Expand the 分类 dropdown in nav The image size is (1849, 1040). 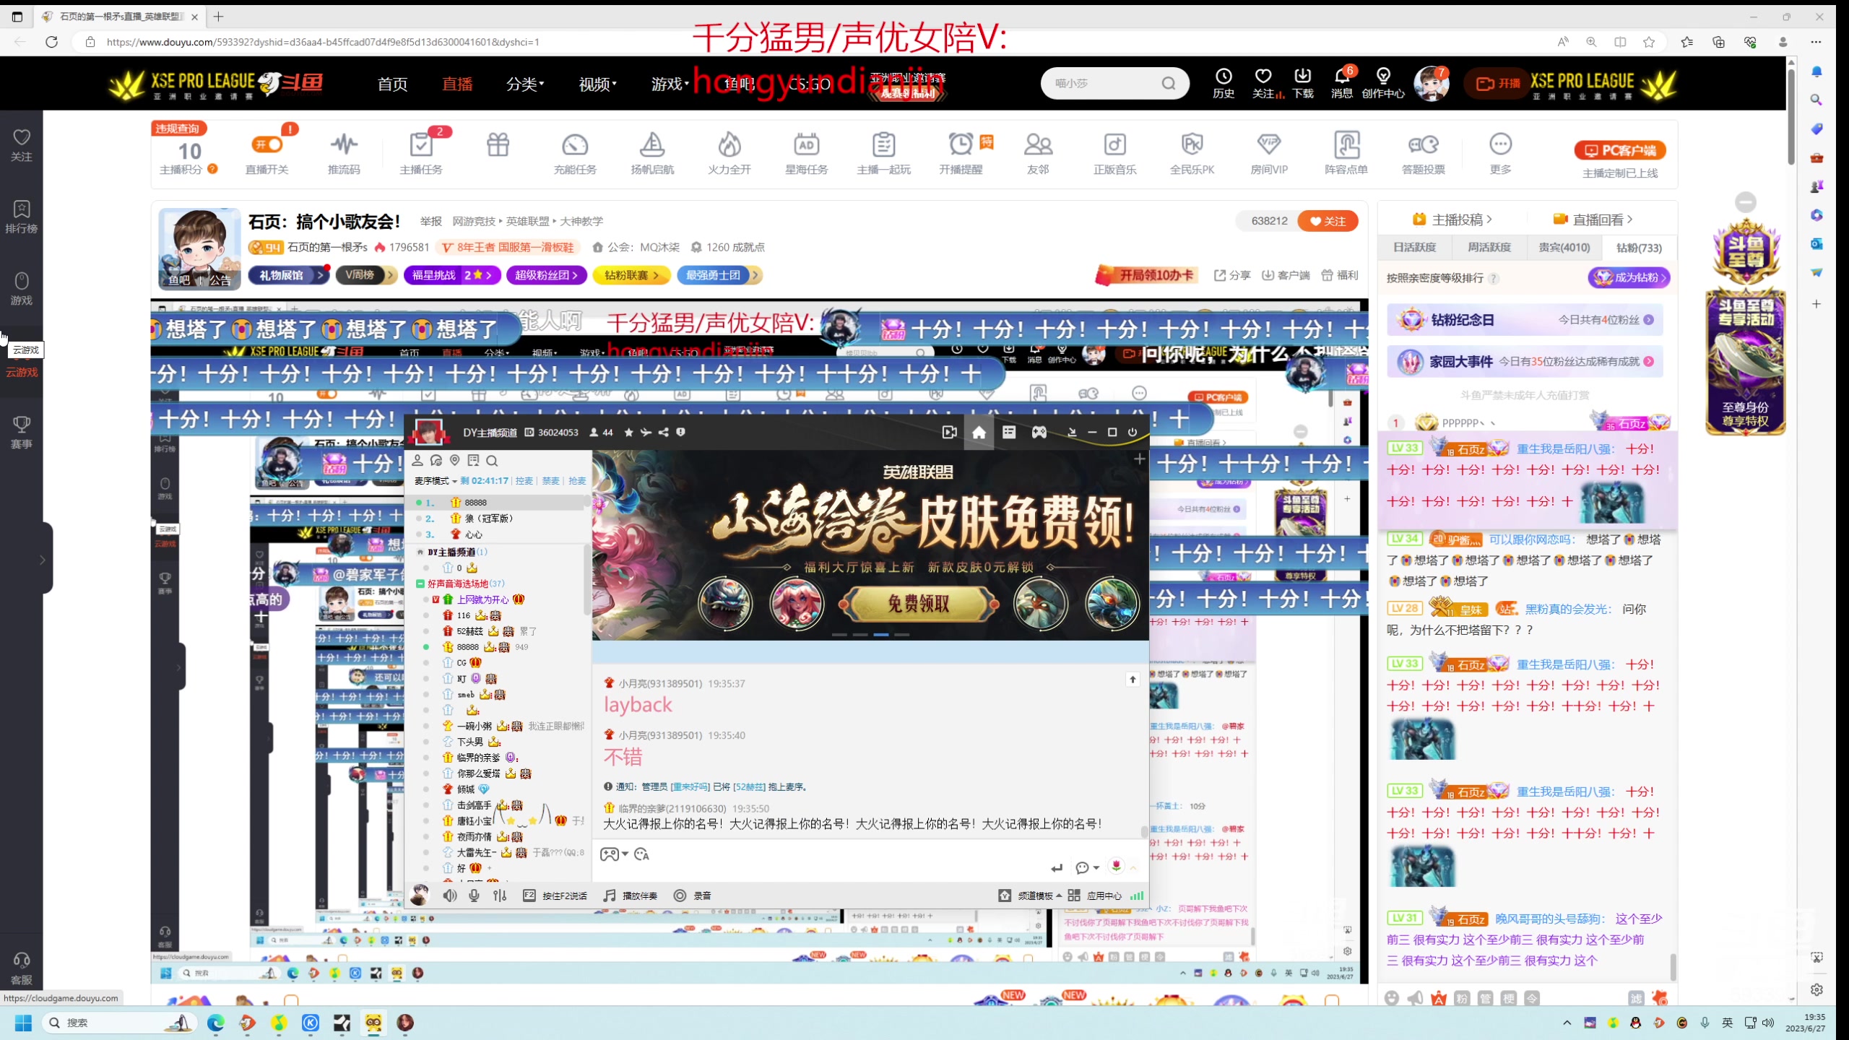tap(525, 84)
